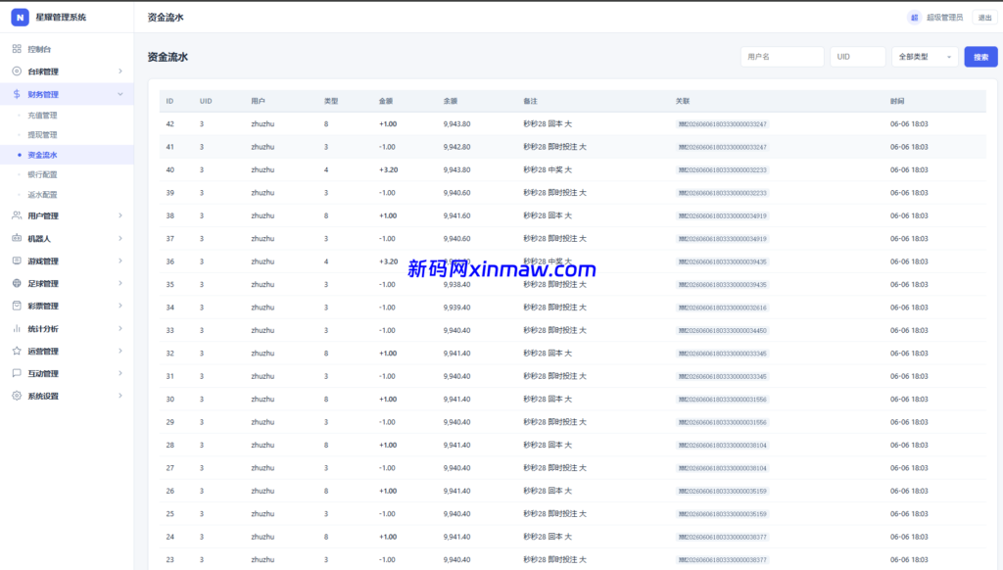Focus the UID input field
This screenshot has width=1003, height=570.
[x=857, y=57]
